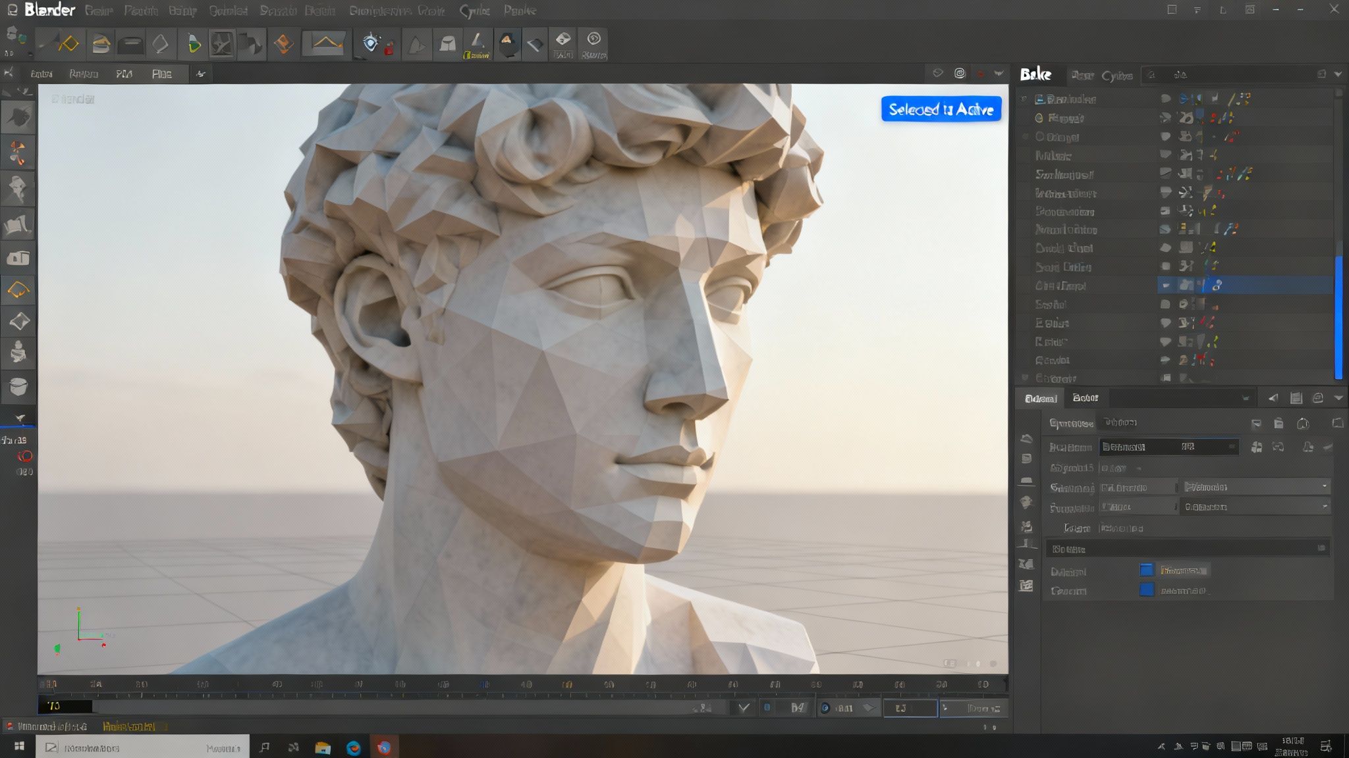1349x758 pixels.
Task: Select the gray bucket tool in left sidebar
Action: tap(18, 386)
